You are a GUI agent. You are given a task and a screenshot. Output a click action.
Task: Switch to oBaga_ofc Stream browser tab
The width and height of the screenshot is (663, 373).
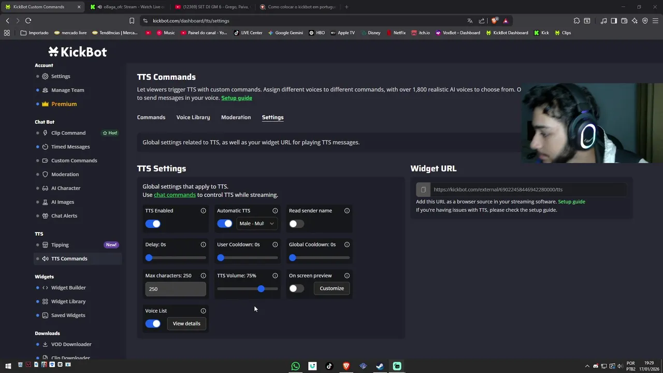point(128,7)
